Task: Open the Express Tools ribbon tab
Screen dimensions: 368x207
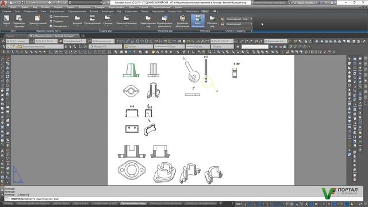Action: [175, 11]
